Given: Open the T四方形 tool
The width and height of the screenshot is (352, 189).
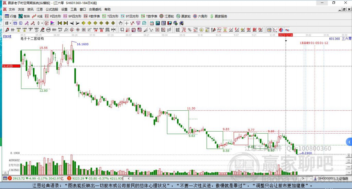Looking at the screenshot, I should [110, 16].
